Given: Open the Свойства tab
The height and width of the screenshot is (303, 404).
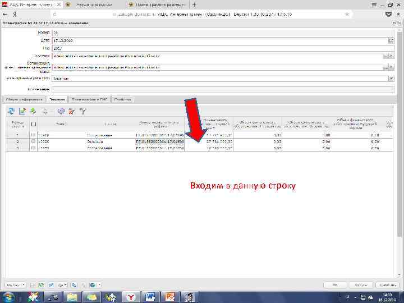Looking at the screenshot, I should coord(123,99).
